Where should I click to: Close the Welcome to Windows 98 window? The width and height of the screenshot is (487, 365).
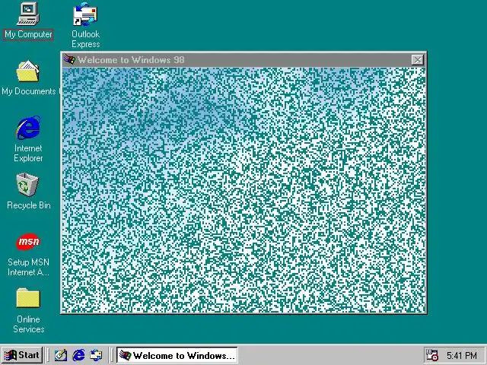418,59
